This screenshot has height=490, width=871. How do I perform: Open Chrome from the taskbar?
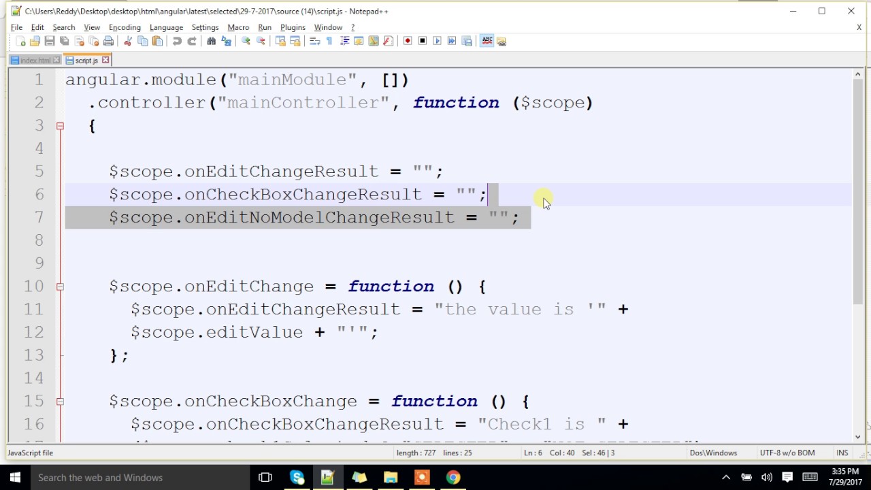point(453,478)
